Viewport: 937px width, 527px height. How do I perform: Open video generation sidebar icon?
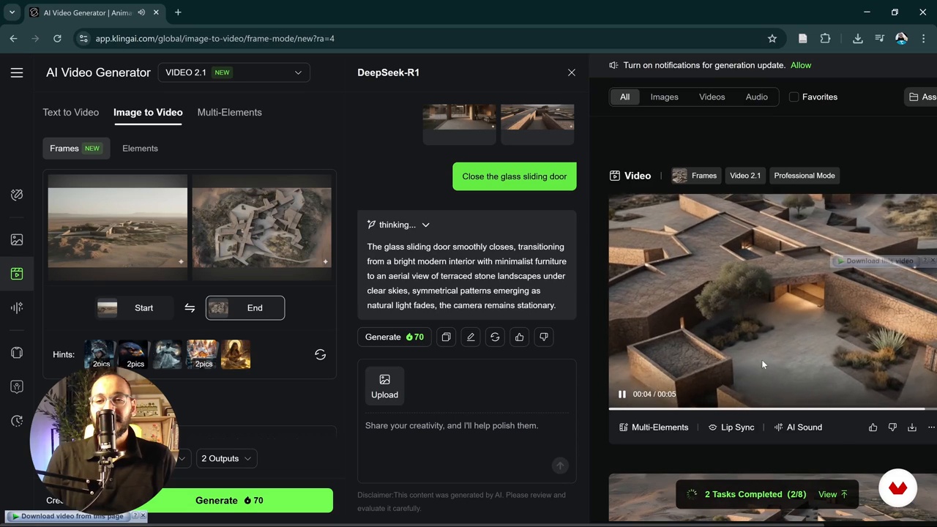pyautogui.click(x=17, y=274)
